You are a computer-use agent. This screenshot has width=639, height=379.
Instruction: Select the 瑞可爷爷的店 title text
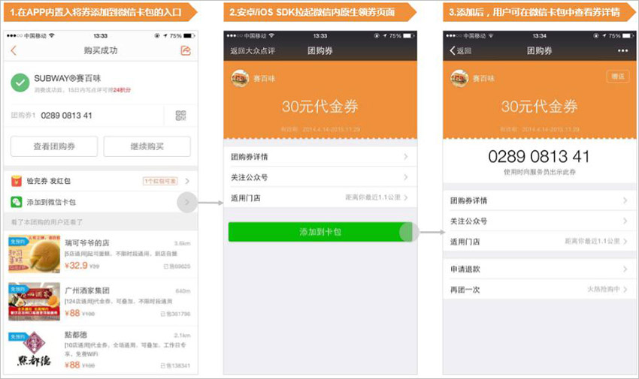point(86,242)
